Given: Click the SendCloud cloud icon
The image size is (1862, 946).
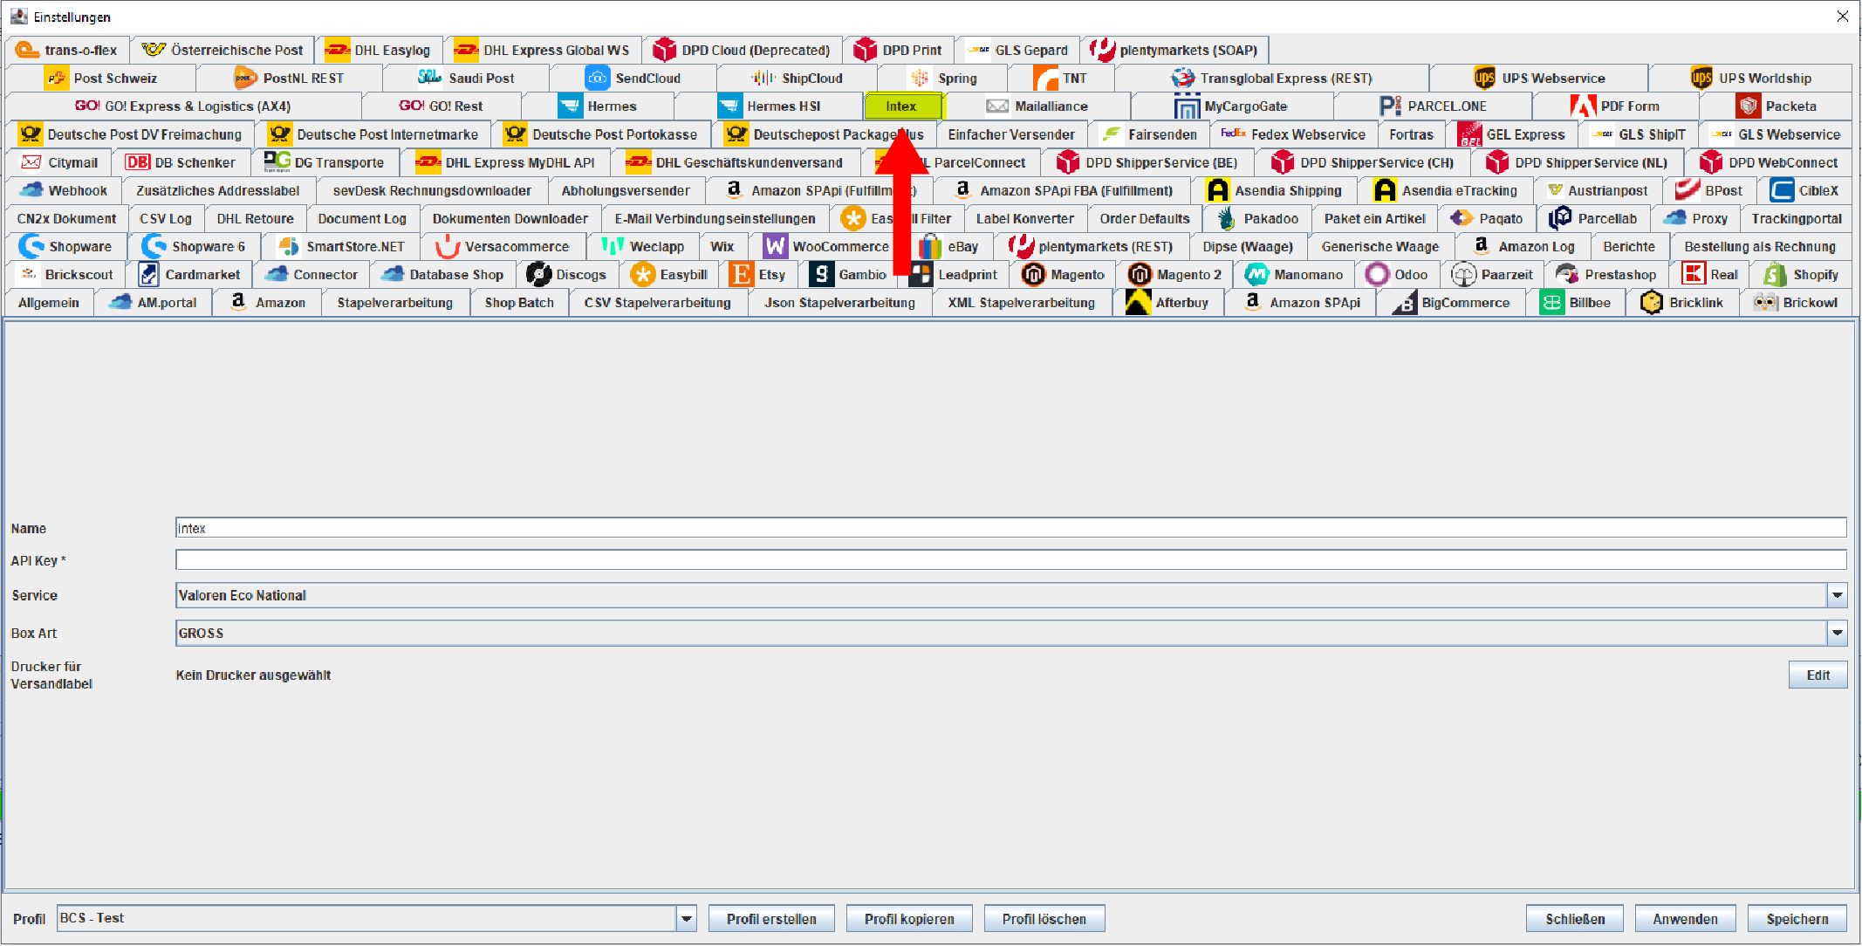Looking at the screenshot, I should [x=598, y=78].
